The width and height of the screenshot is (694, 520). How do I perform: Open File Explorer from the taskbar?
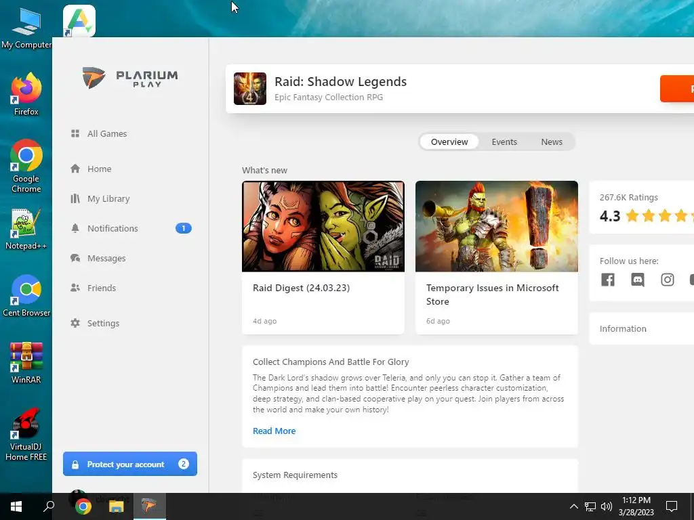tap(116, 506)
